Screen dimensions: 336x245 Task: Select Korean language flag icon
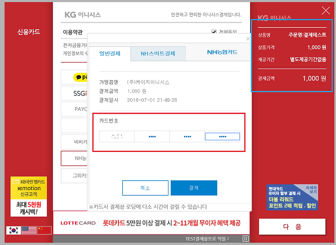14,230
